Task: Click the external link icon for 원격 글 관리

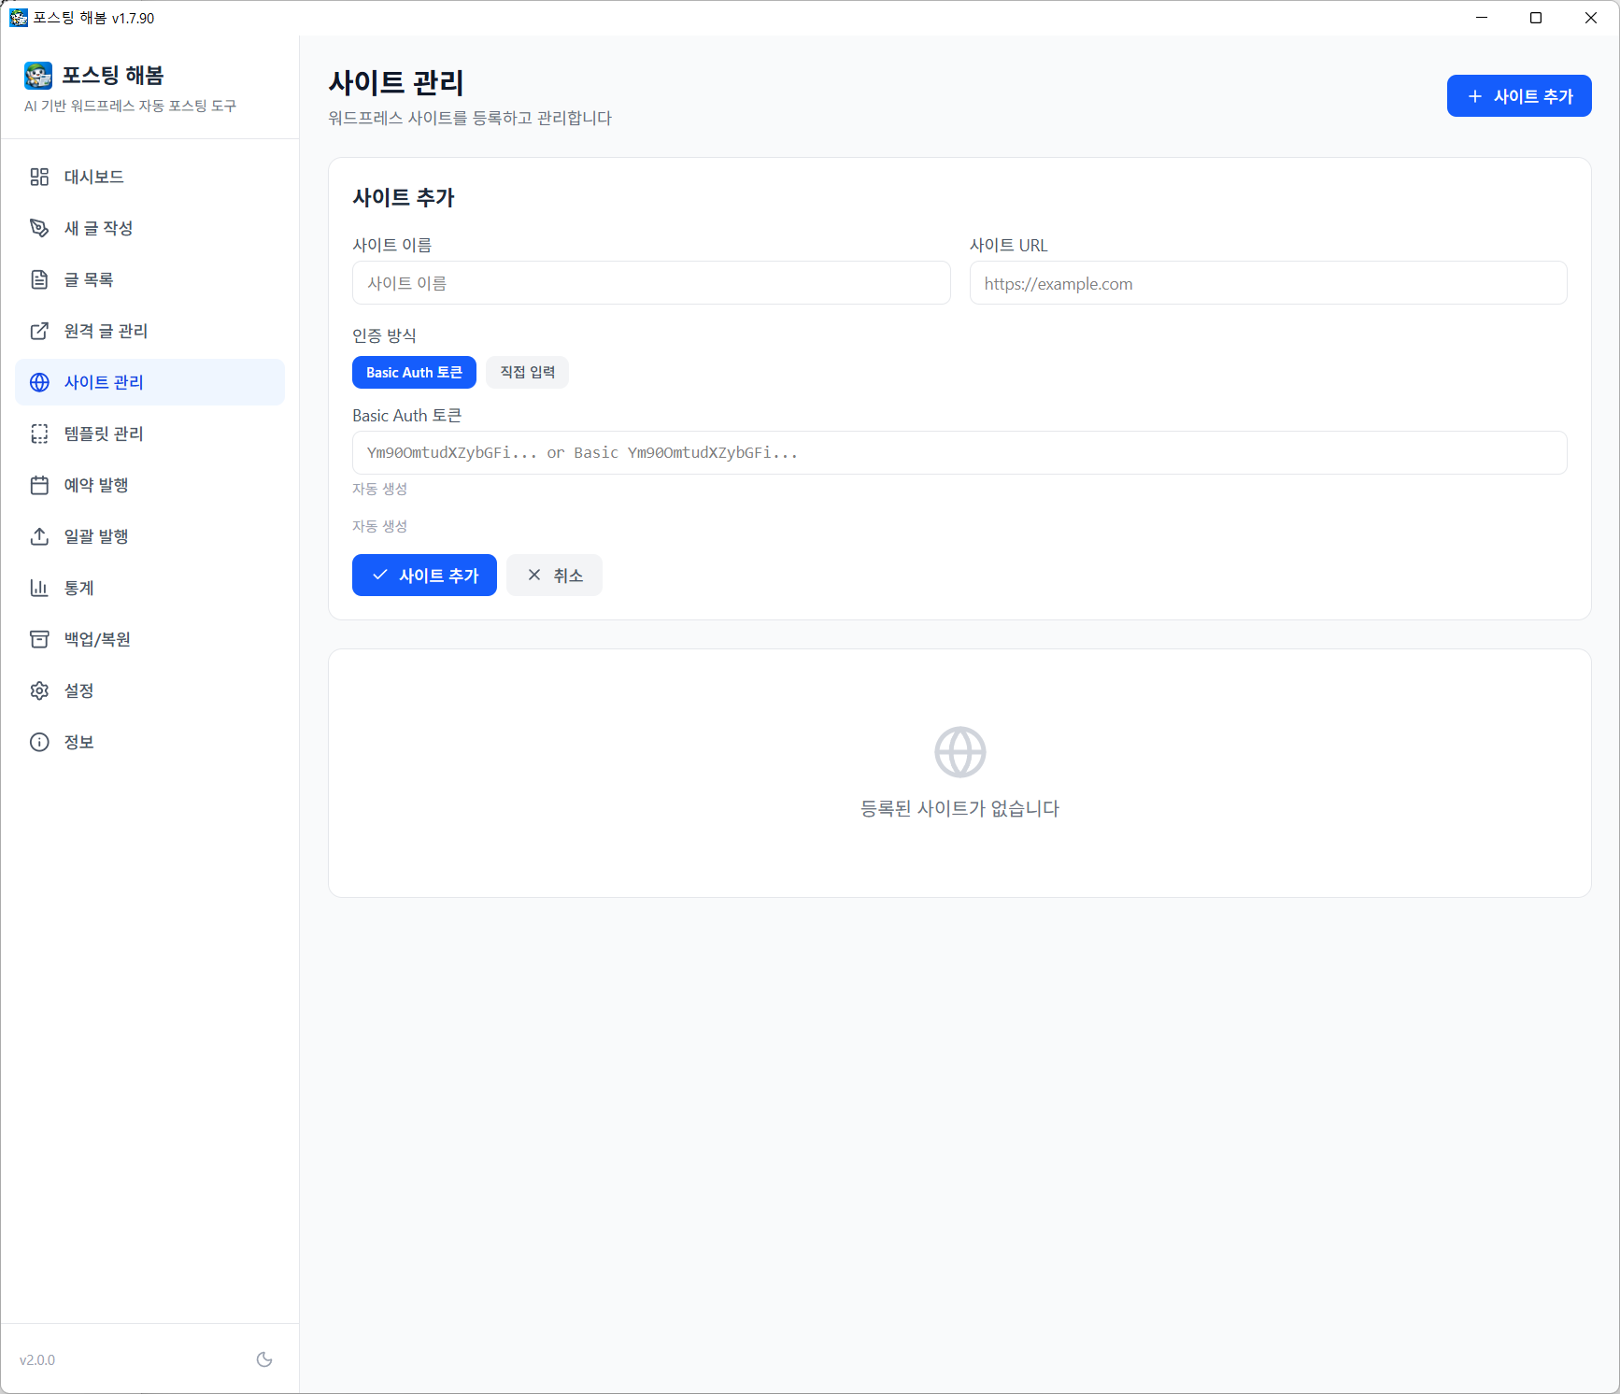Action: tap(39, 331)
